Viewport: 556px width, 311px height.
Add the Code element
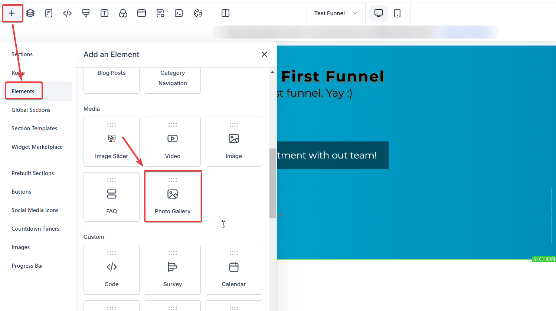tap(111, 270)
